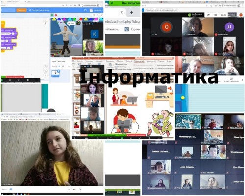Click the red stop button in Scratch

[x=56, y=15]
